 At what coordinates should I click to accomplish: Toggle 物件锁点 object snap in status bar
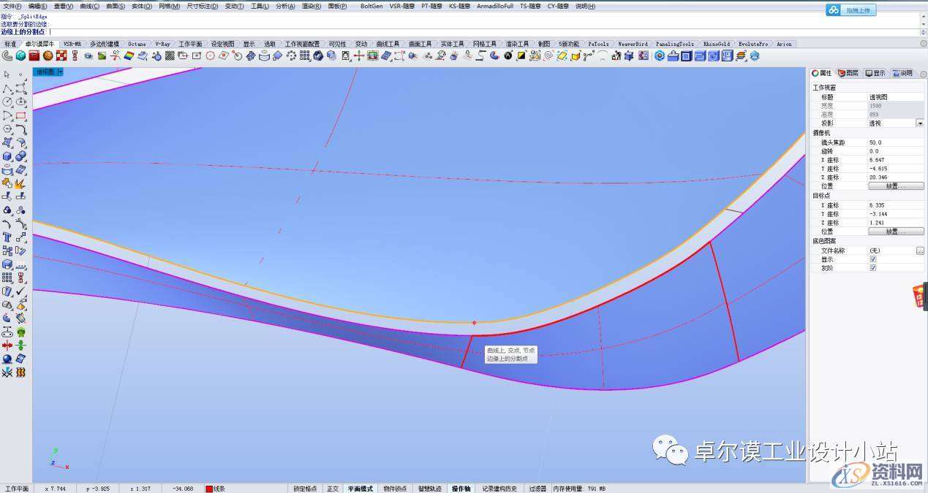point(395,489)
